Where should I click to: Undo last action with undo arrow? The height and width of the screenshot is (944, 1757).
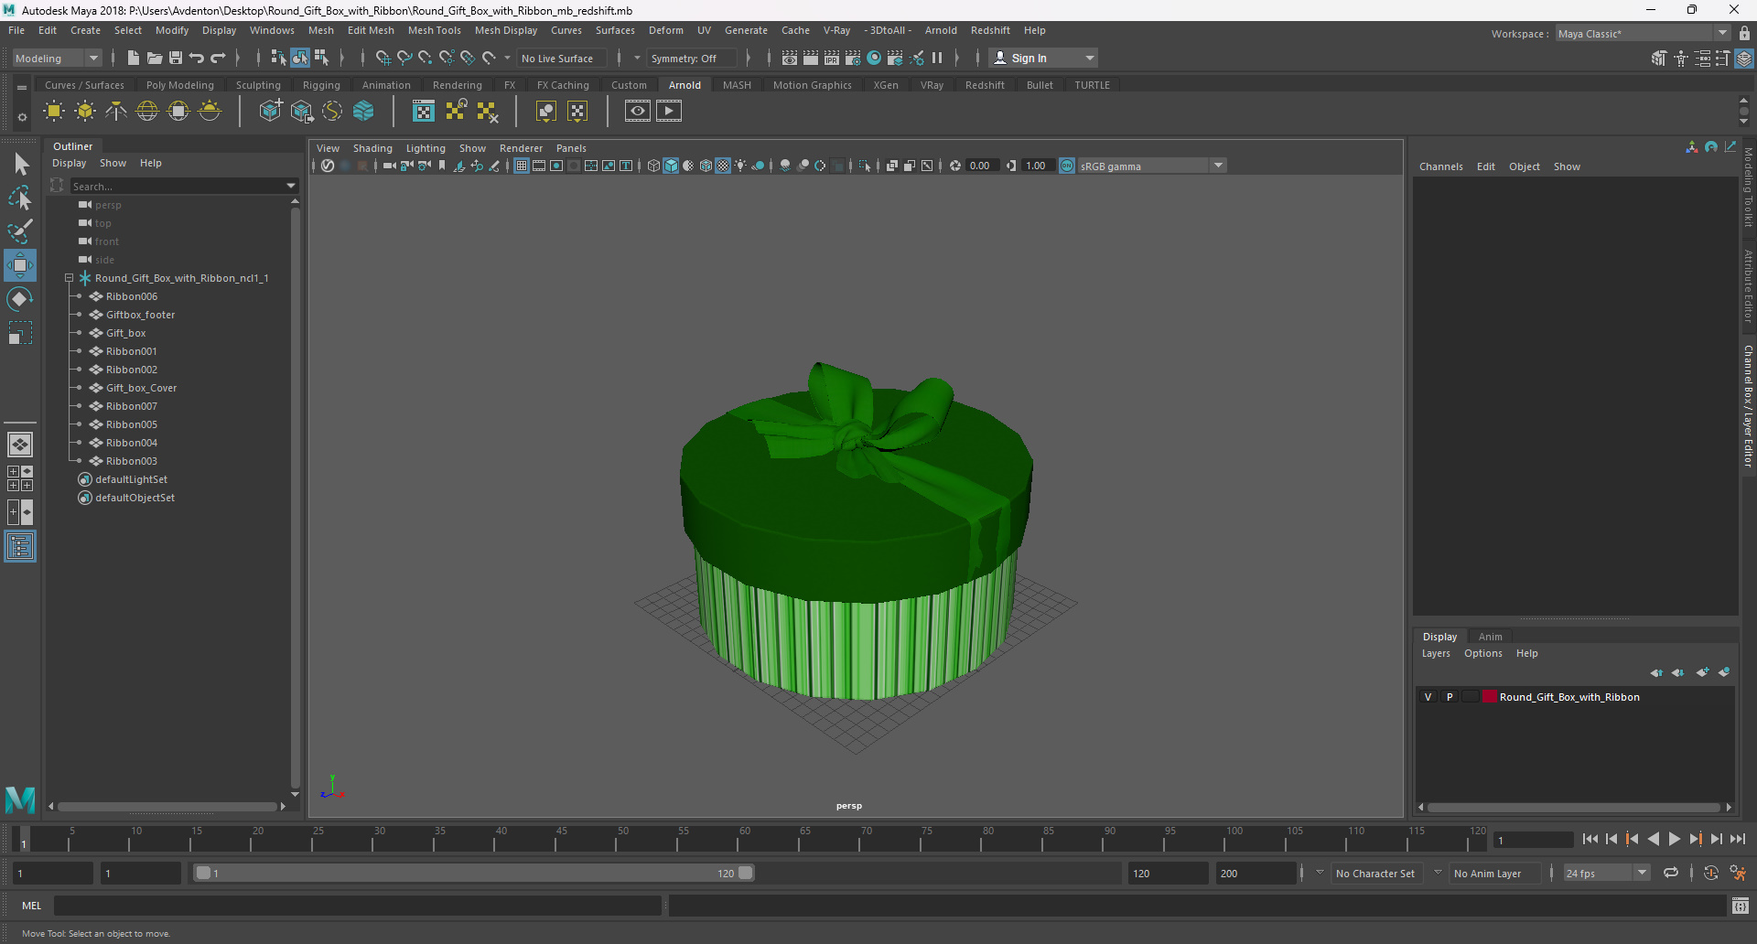tap(197, 58)
